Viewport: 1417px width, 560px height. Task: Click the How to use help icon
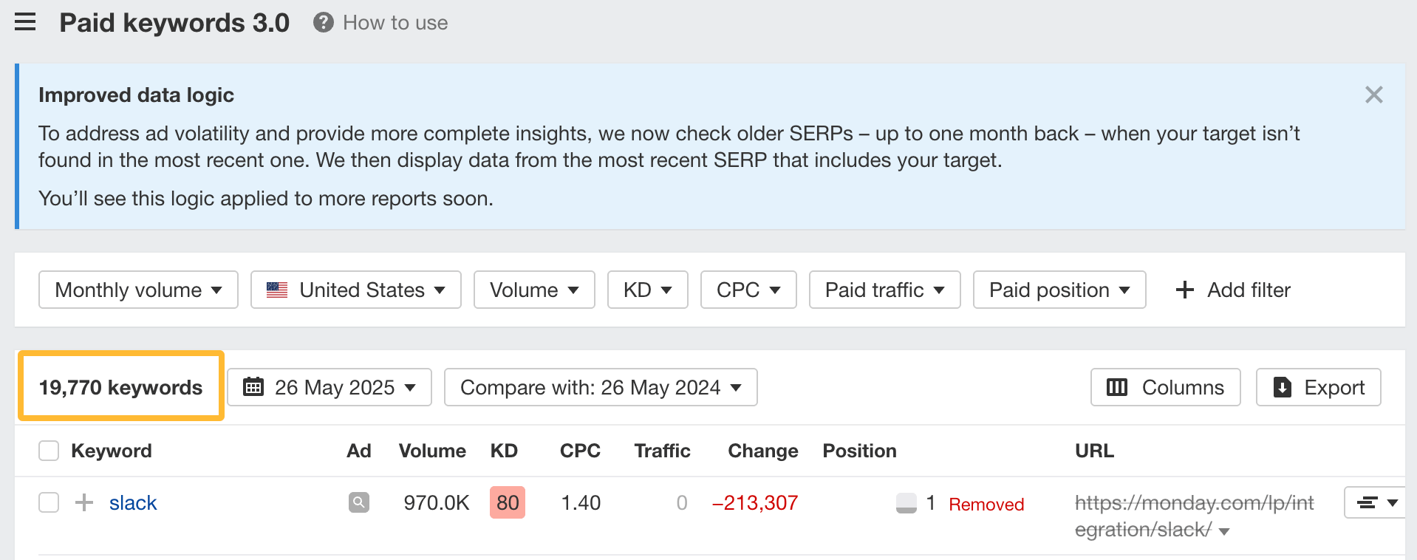click(x=323, y=23)
